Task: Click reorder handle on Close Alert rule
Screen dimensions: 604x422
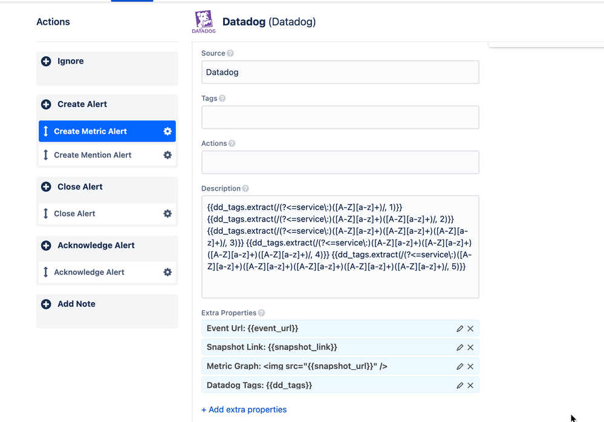Action: 46,214
